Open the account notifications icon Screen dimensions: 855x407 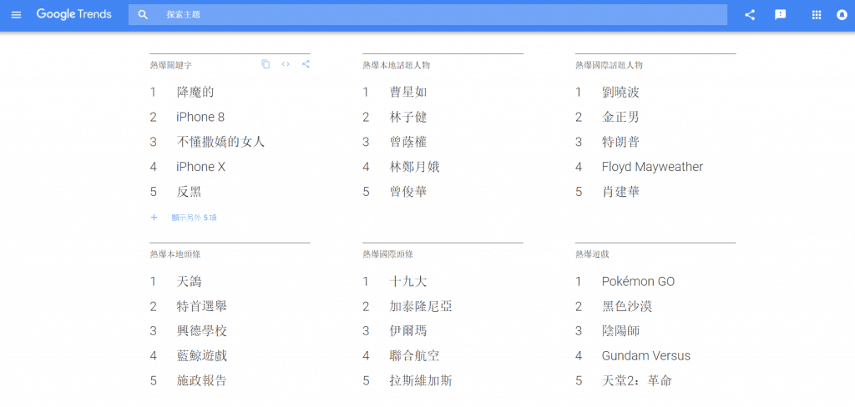842,15
